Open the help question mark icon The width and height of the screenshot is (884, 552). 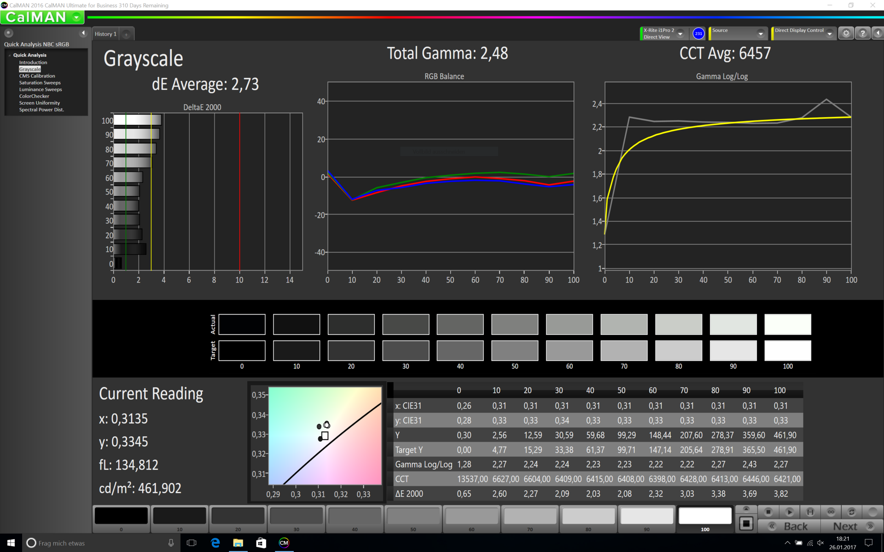[862, 33]
